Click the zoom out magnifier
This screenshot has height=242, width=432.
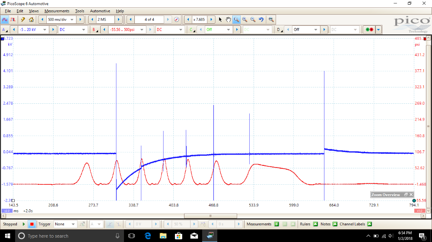click(253, 19)
